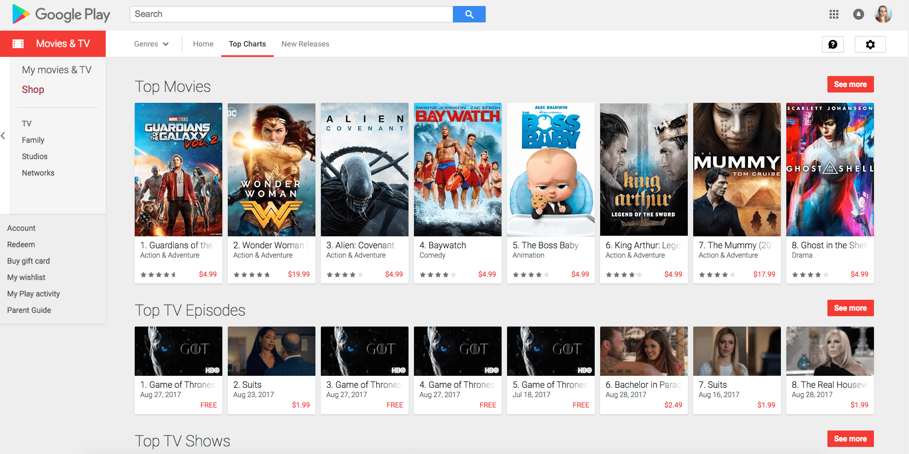Open the Wonder Woman poster

pos(272,170)
